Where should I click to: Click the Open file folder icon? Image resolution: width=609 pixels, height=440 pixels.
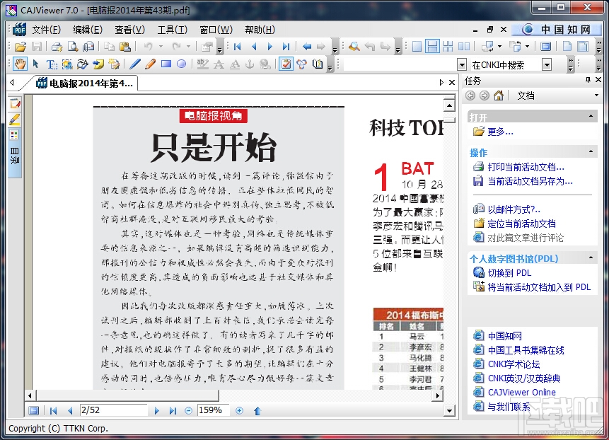[21, 47]
